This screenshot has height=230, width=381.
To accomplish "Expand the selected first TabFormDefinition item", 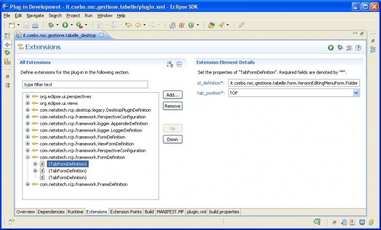I will pyautogui.click(x=35, y=164).
